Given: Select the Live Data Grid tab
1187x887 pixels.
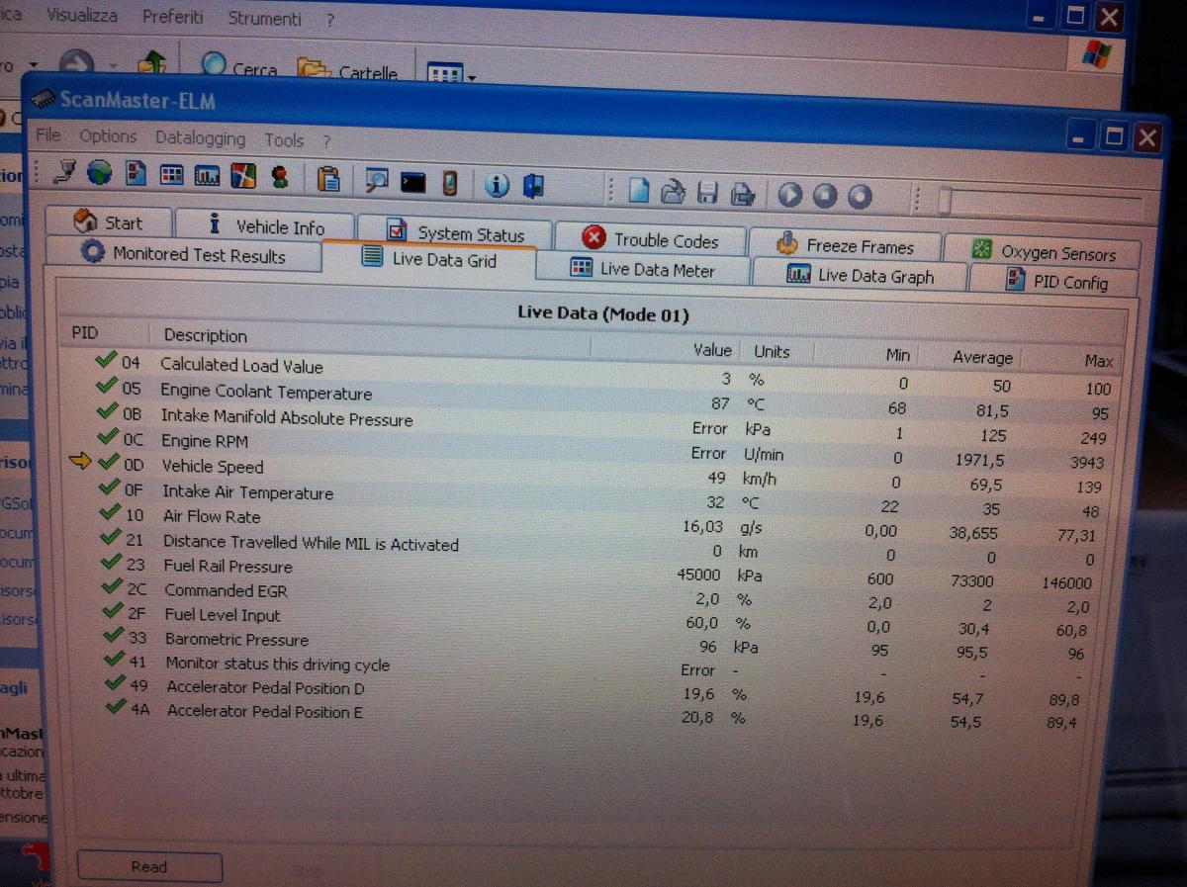Looking at the screenshot, I should tap(429, 259).
